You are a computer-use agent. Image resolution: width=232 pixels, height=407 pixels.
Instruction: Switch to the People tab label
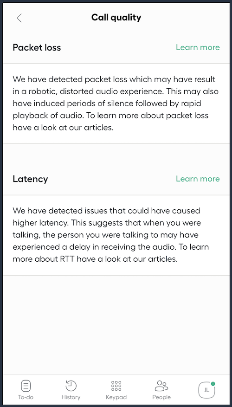161,397
